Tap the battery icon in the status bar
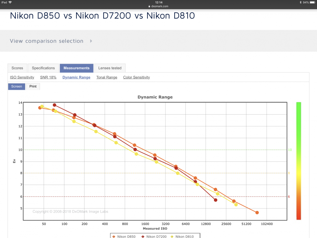This screenshot has width=317, height=238. pos(312,3)
